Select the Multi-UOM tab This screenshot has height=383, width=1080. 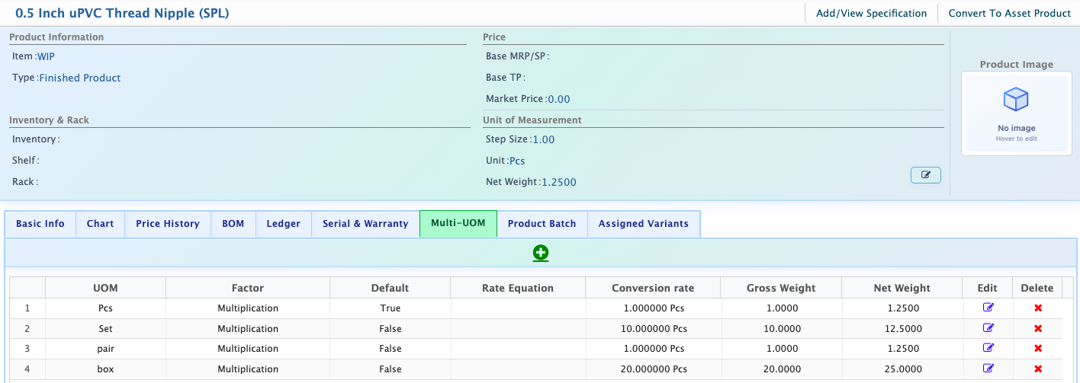tap(458, 224)
